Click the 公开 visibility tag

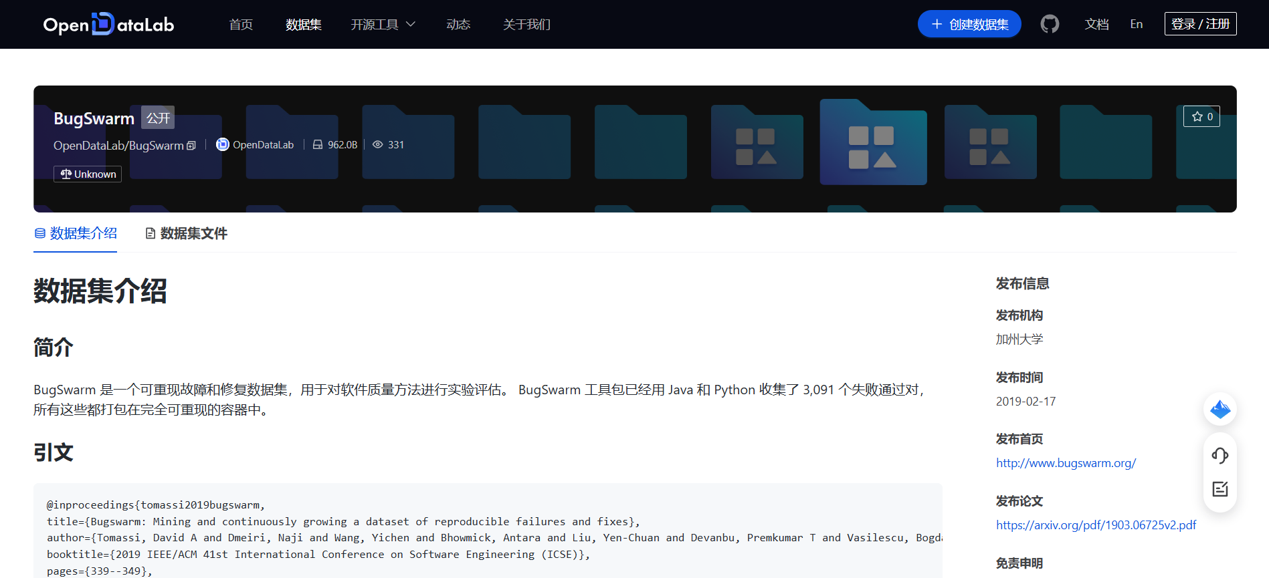(158, 118)
